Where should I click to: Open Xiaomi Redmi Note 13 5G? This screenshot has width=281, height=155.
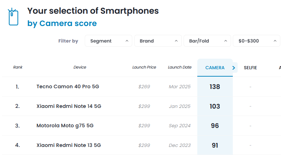point(69,145)
